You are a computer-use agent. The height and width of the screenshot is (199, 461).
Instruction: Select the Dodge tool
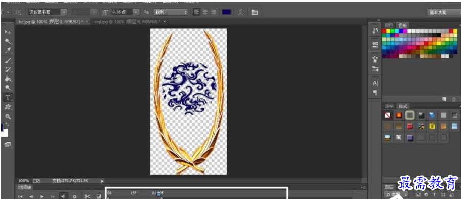8,88
